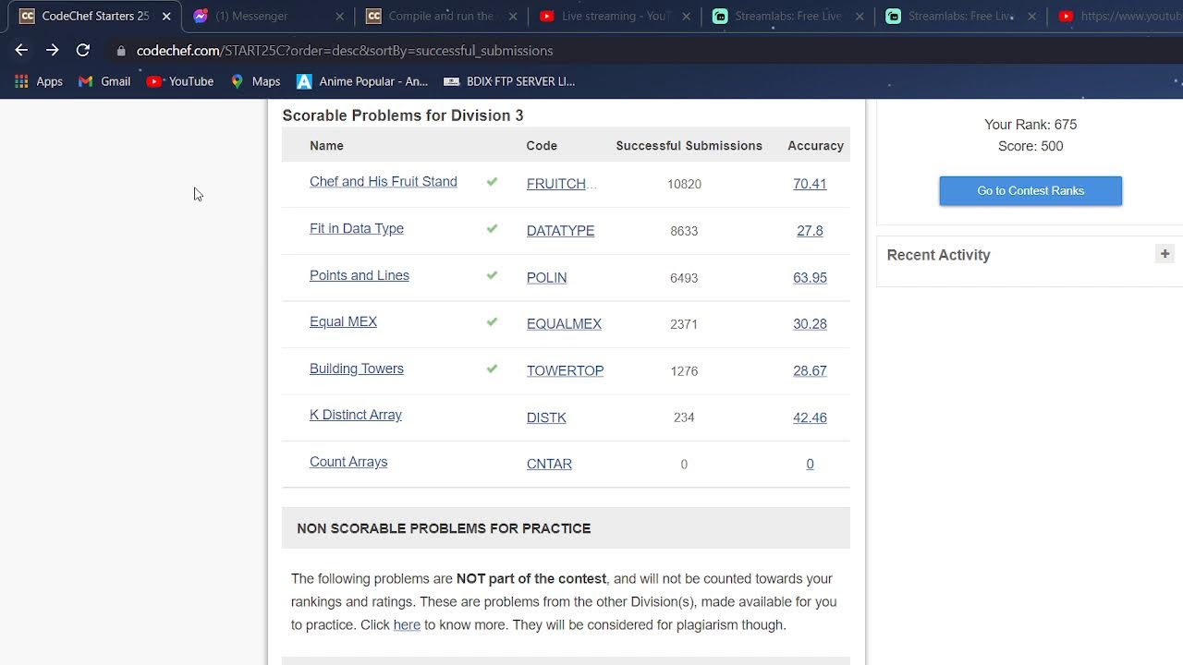1183x665 pixels.
Task: Open Count Arrays problem
Action: 348,462
